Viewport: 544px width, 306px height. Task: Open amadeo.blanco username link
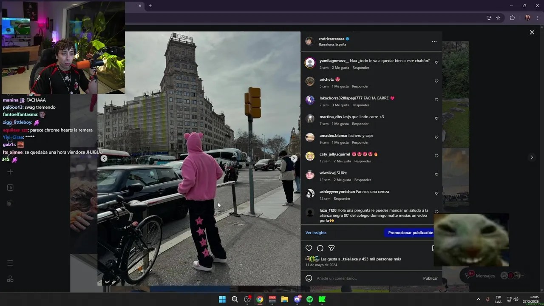333,136
